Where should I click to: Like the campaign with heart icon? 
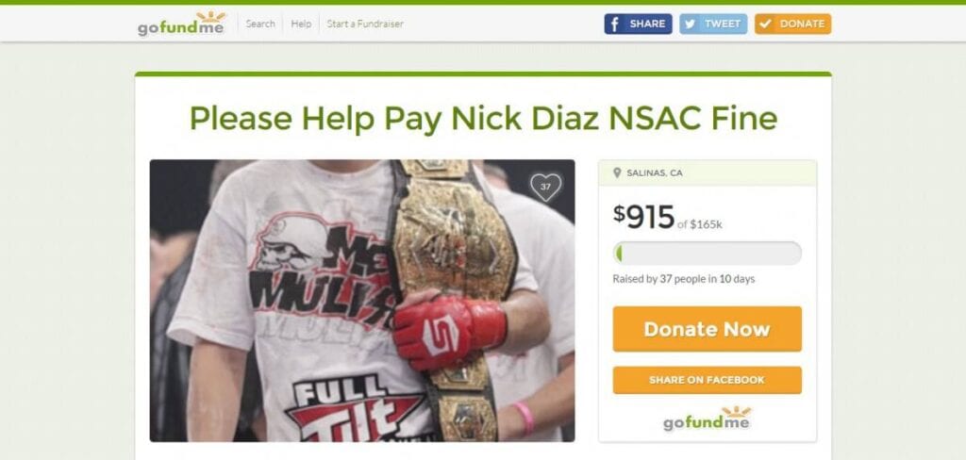[x=546, y=188]
